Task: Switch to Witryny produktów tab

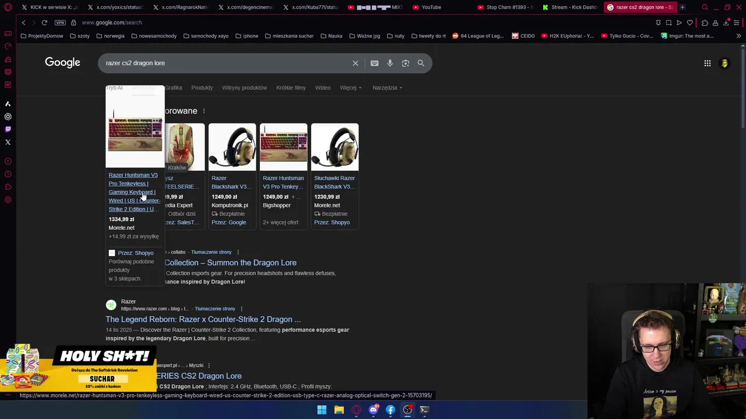Action: [244, 88]
